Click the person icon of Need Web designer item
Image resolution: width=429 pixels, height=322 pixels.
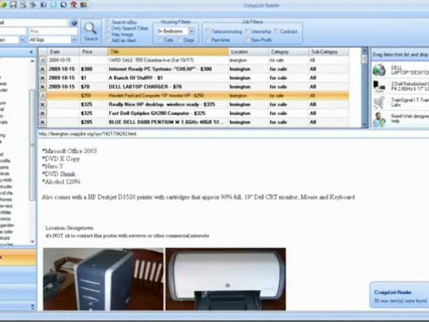tap(379, 119)
